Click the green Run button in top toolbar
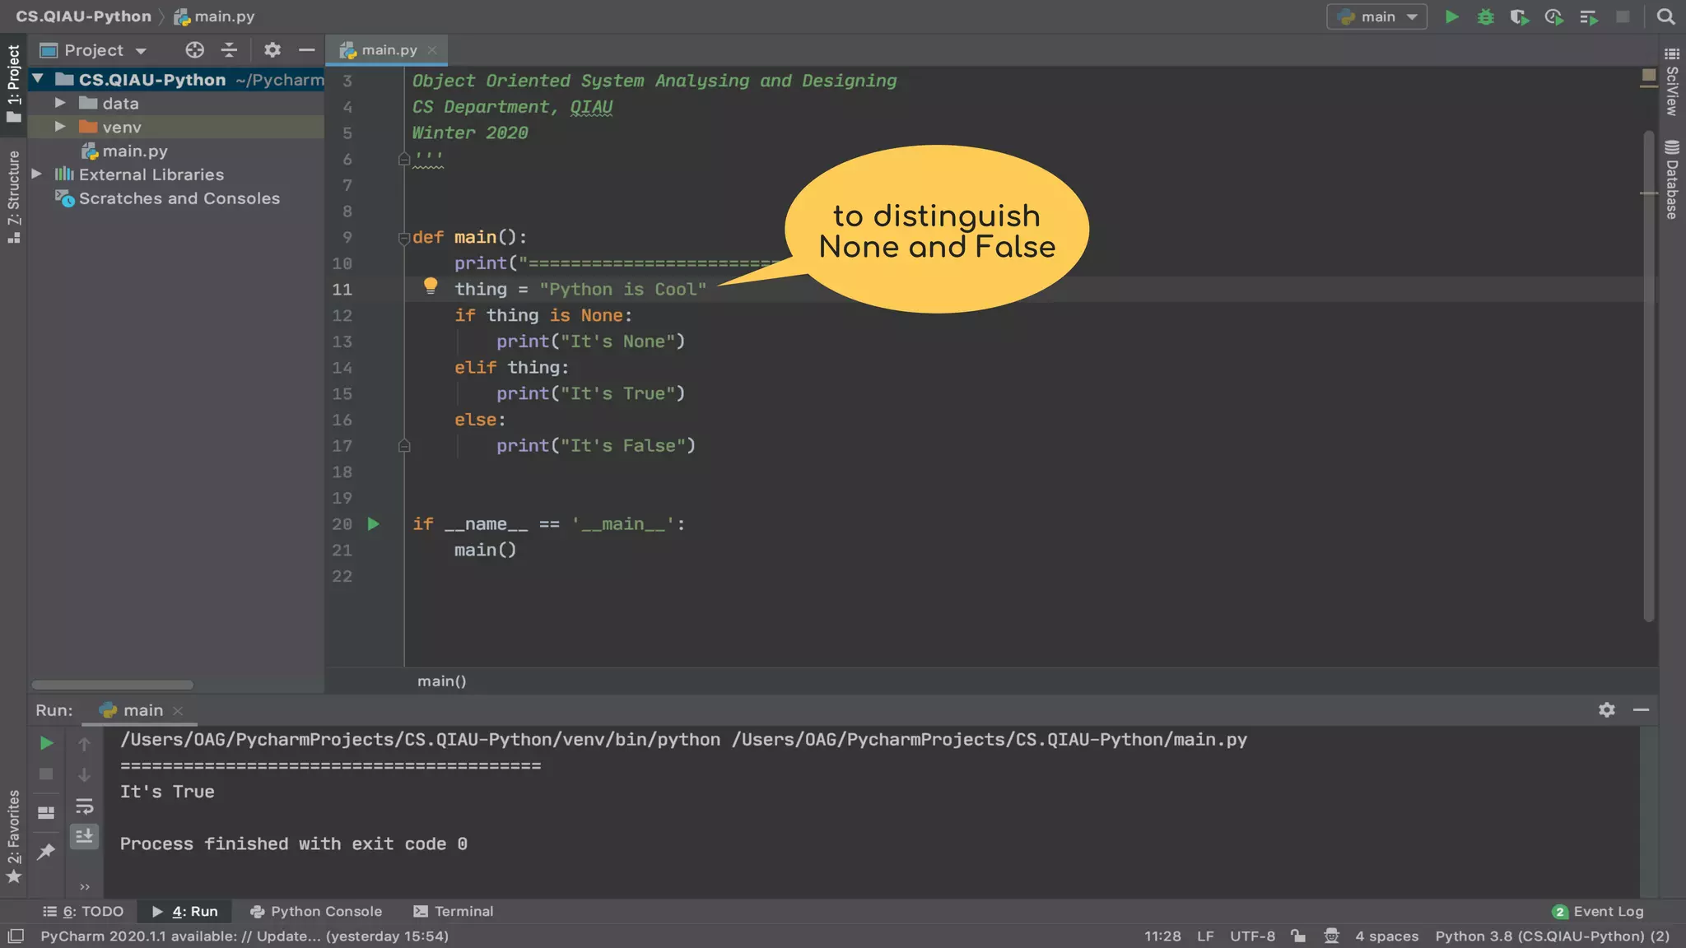The image size is (1686, 948). coord(1452,16)
